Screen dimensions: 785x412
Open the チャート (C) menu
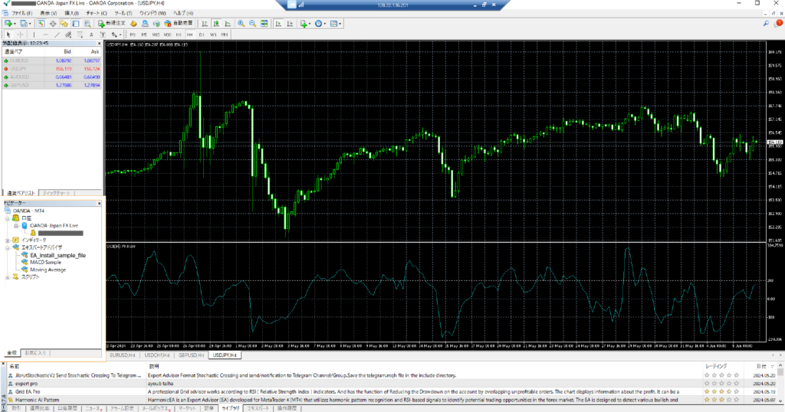[96, 13]
